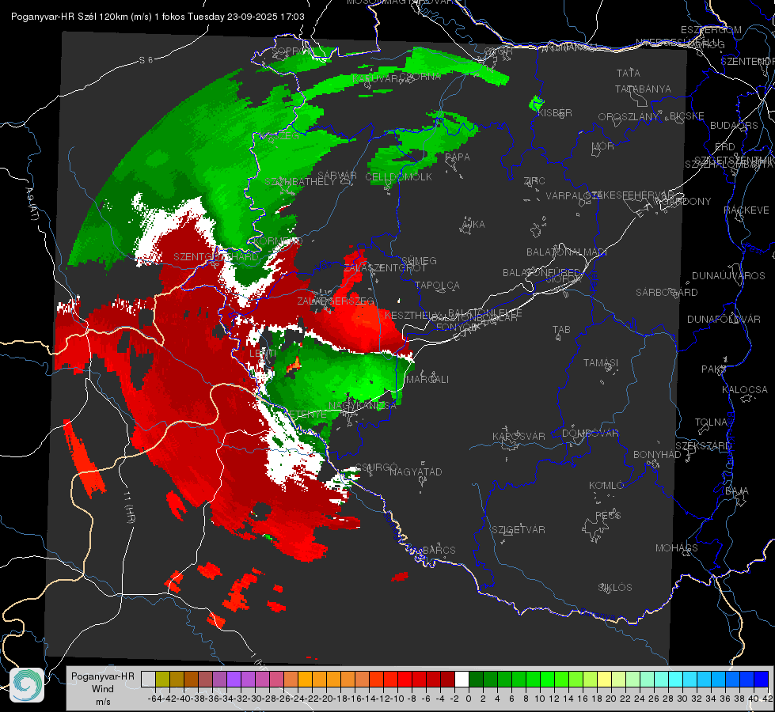
Task: Click the 'Poganyvar-HR Wind m/s' legend caption
Action: pyautogui.click(x=103, y=689)
